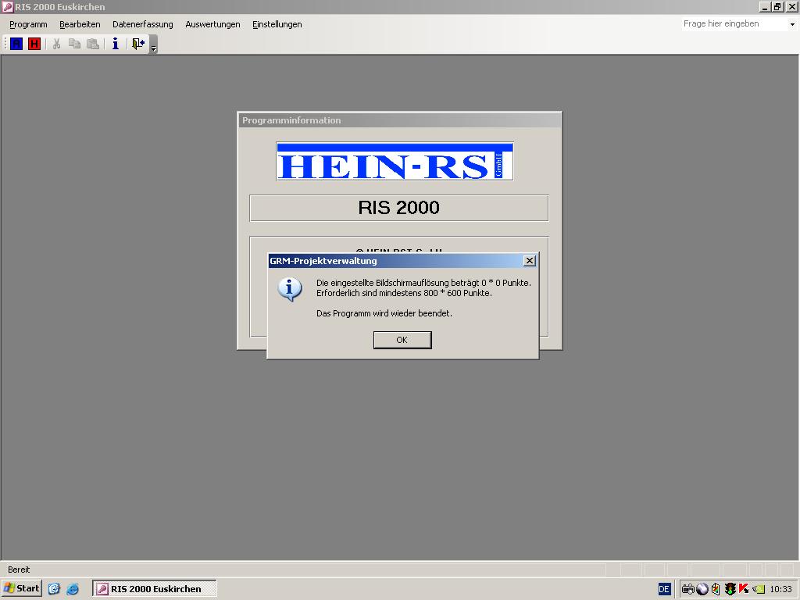Expand the toolbar options arrow
800x600 pixels.
[x=154, y=48]
